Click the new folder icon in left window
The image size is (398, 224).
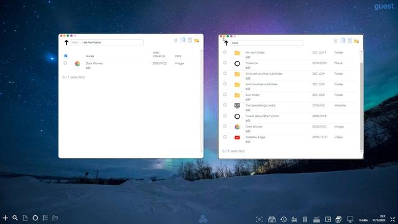197,40
